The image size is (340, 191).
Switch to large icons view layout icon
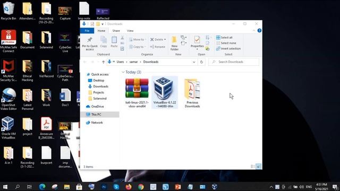(259, 167)
